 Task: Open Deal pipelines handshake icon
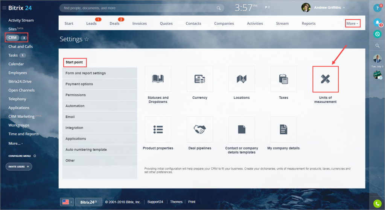coord(199,129)
